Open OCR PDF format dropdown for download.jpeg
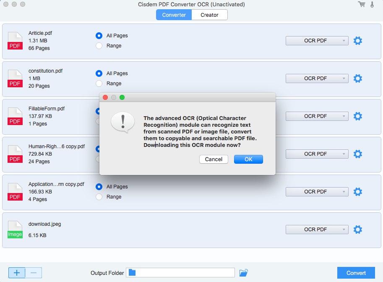The width and height of the screenshot is (383, 282). (x=317, y=230)
